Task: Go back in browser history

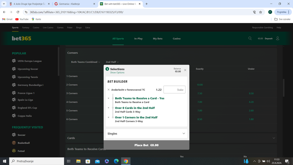Action: (4, 12)
